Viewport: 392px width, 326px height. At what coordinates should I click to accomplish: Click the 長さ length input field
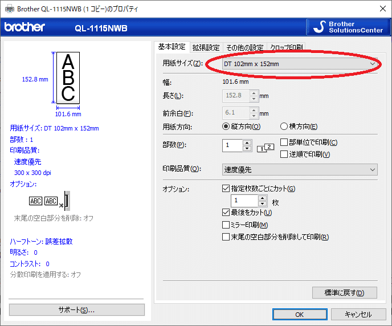[x=236, y=96]
